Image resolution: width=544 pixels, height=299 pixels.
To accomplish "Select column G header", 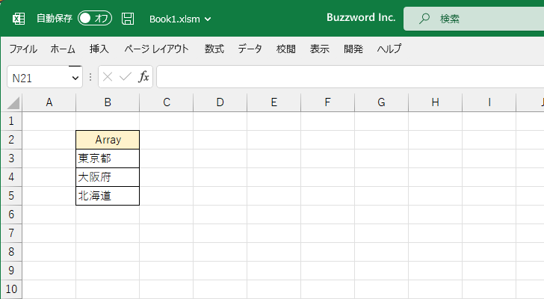I will pos(381,102).
